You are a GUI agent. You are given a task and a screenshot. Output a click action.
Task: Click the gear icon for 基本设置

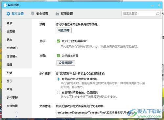8,14
